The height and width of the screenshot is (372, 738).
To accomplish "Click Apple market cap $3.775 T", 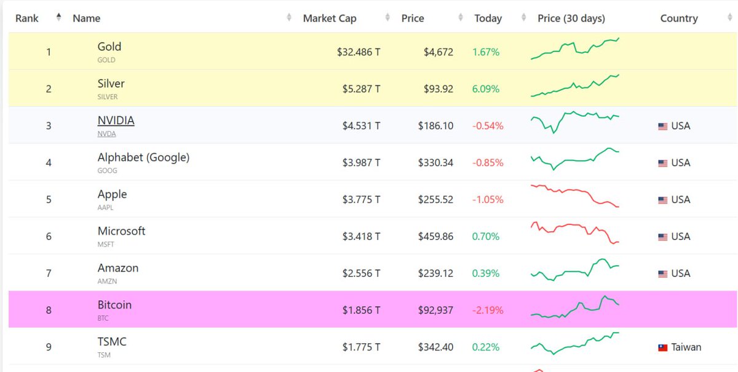I will [362, 200].
